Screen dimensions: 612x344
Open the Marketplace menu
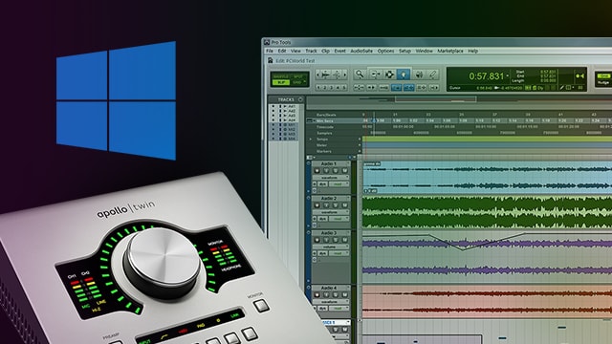450,51
